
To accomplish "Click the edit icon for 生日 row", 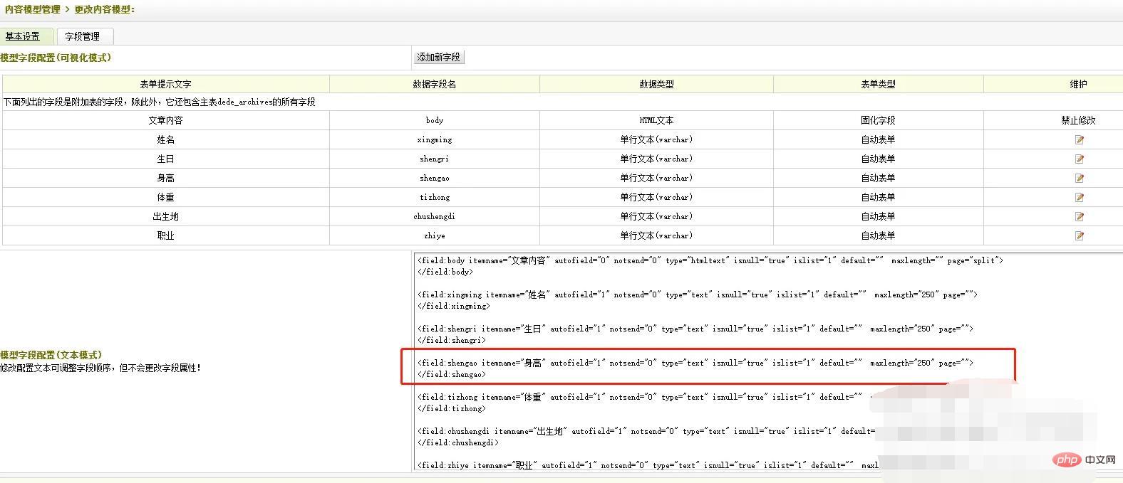I will click(1079, 159).
